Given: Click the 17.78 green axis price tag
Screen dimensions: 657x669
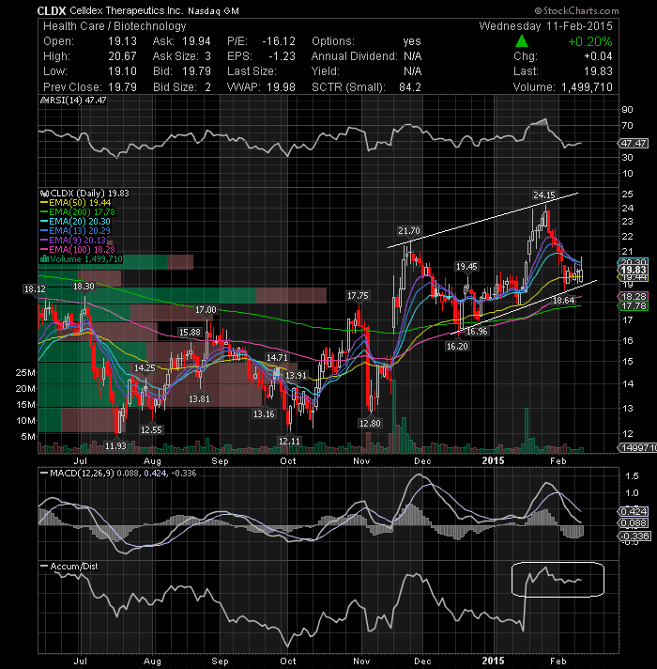Looking at the screenshot, I should (x=634, y=306).
